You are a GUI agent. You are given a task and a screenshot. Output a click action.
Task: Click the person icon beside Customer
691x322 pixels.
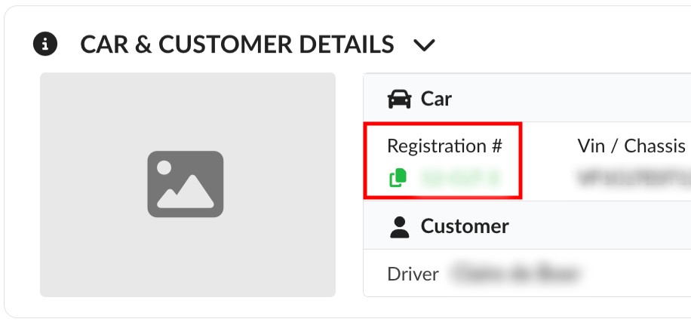point(399,226)
